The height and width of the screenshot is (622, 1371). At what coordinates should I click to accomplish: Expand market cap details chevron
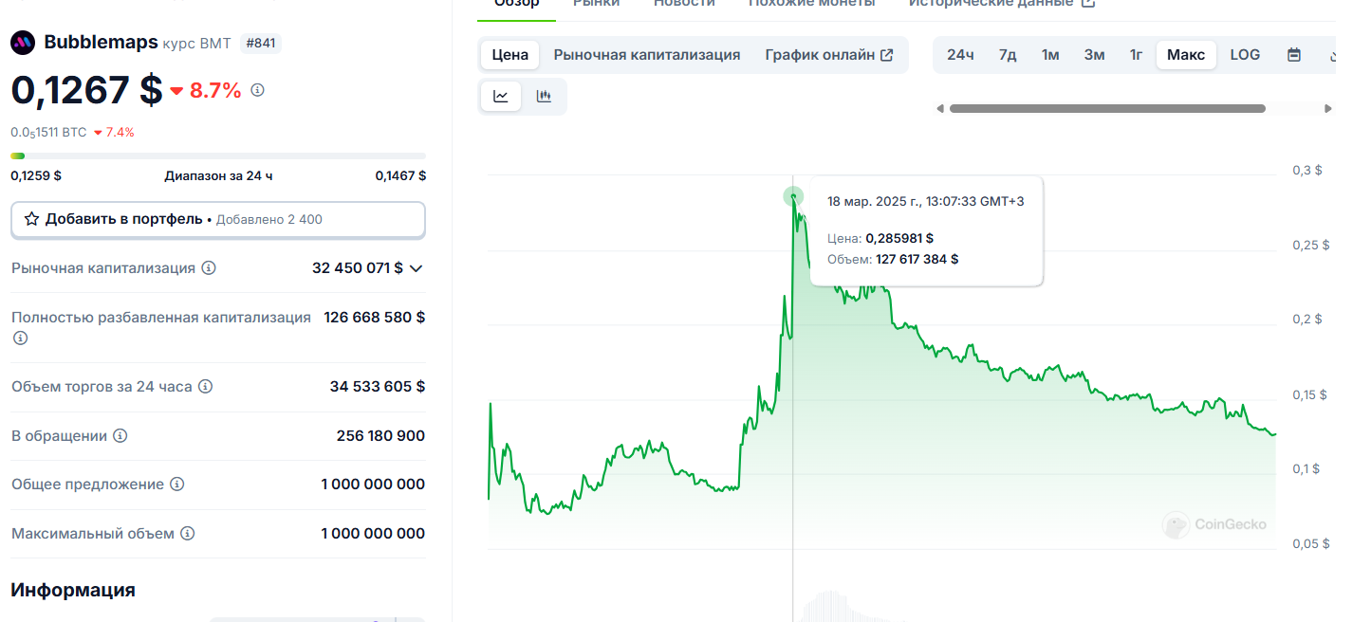click(x=416, y=268)
